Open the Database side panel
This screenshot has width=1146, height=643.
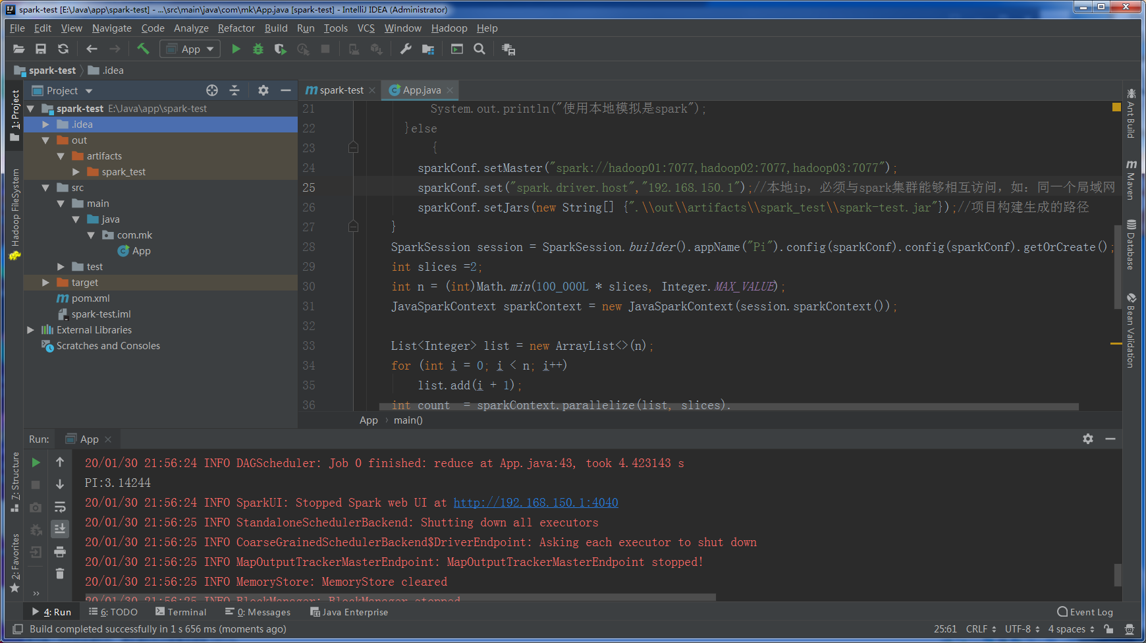pyautogui.click(x=1131, y=244)
